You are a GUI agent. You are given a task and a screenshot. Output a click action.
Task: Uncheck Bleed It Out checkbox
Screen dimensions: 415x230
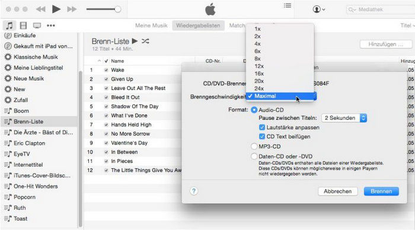tap(106, 97)
